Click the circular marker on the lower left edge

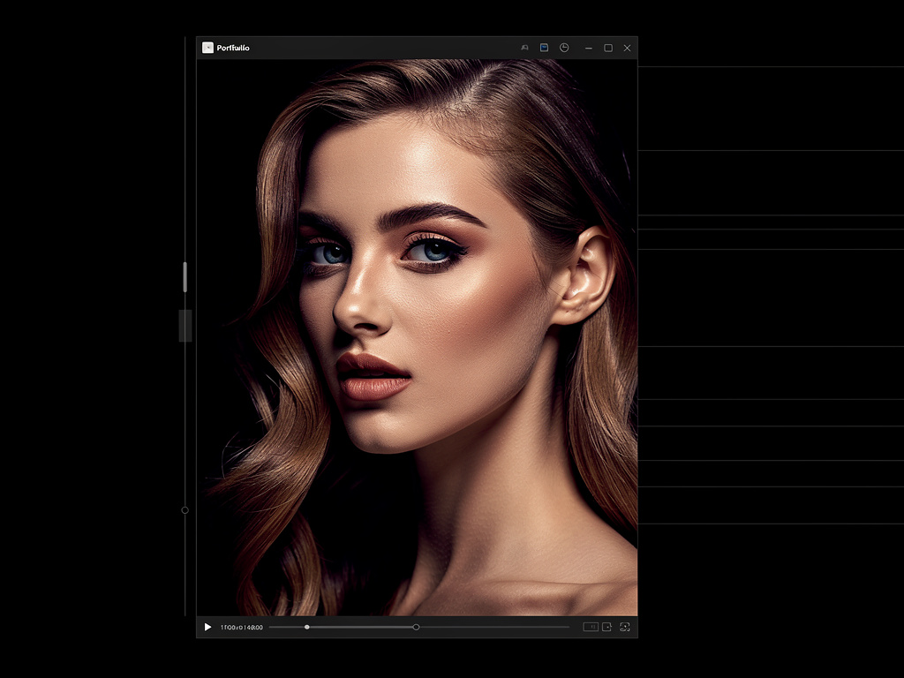(185, 509)
